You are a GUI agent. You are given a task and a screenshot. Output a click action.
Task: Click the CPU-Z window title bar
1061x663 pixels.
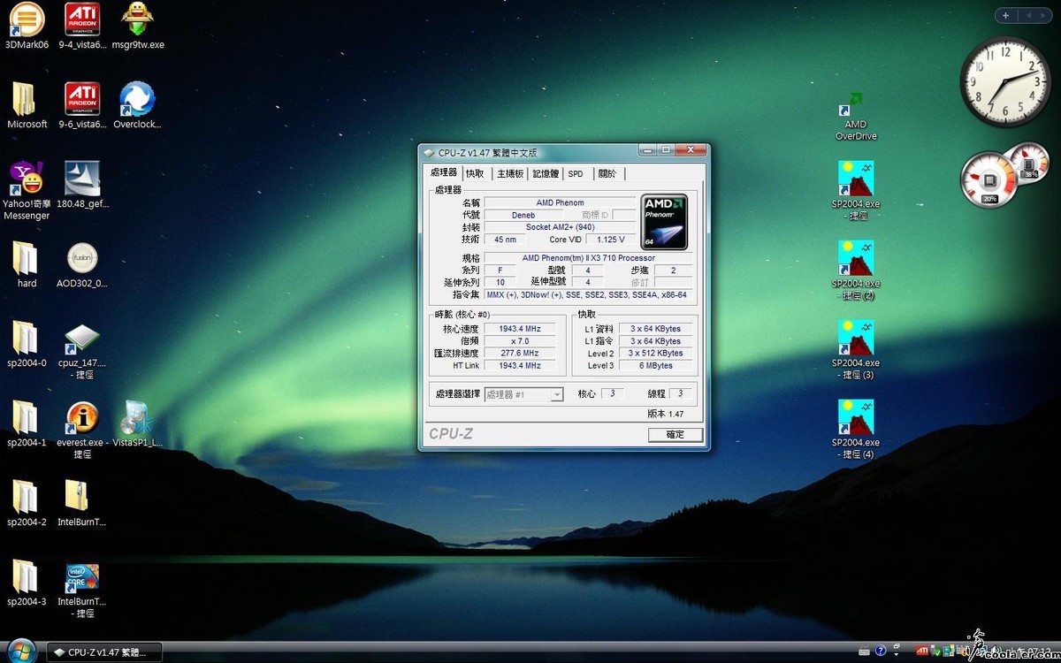click(x=530, y=152)
